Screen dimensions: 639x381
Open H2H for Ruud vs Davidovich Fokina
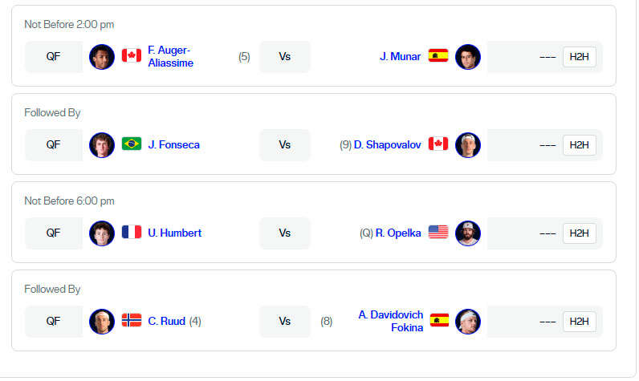click(579, 322)
